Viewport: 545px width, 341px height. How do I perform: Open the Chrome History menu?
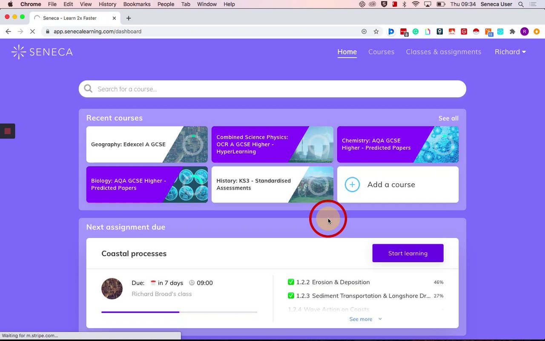coord(107,4)
